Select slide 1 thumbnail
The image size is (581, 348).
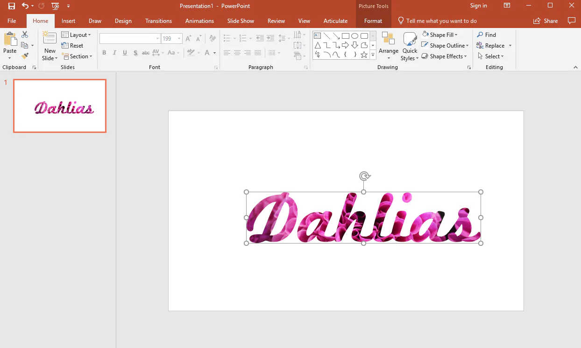[x=60, y=106]
